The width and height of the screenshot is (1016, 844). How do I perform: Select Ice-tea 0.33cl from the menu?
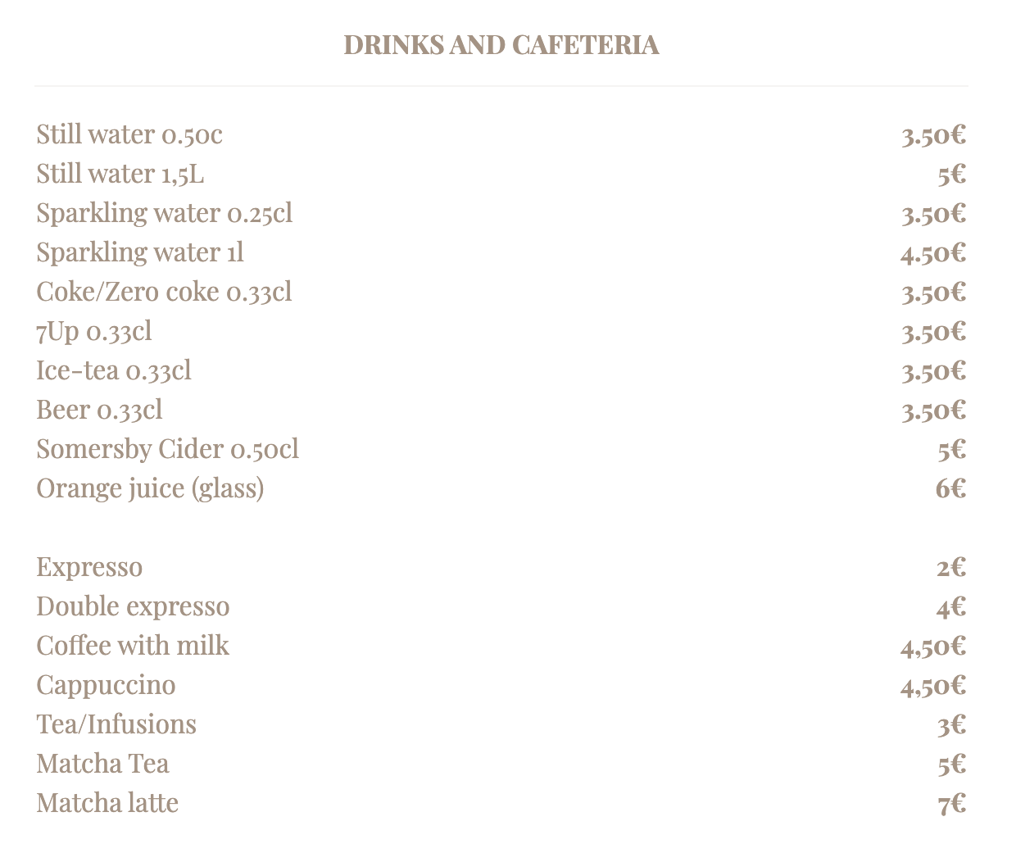tap(114, 370)
